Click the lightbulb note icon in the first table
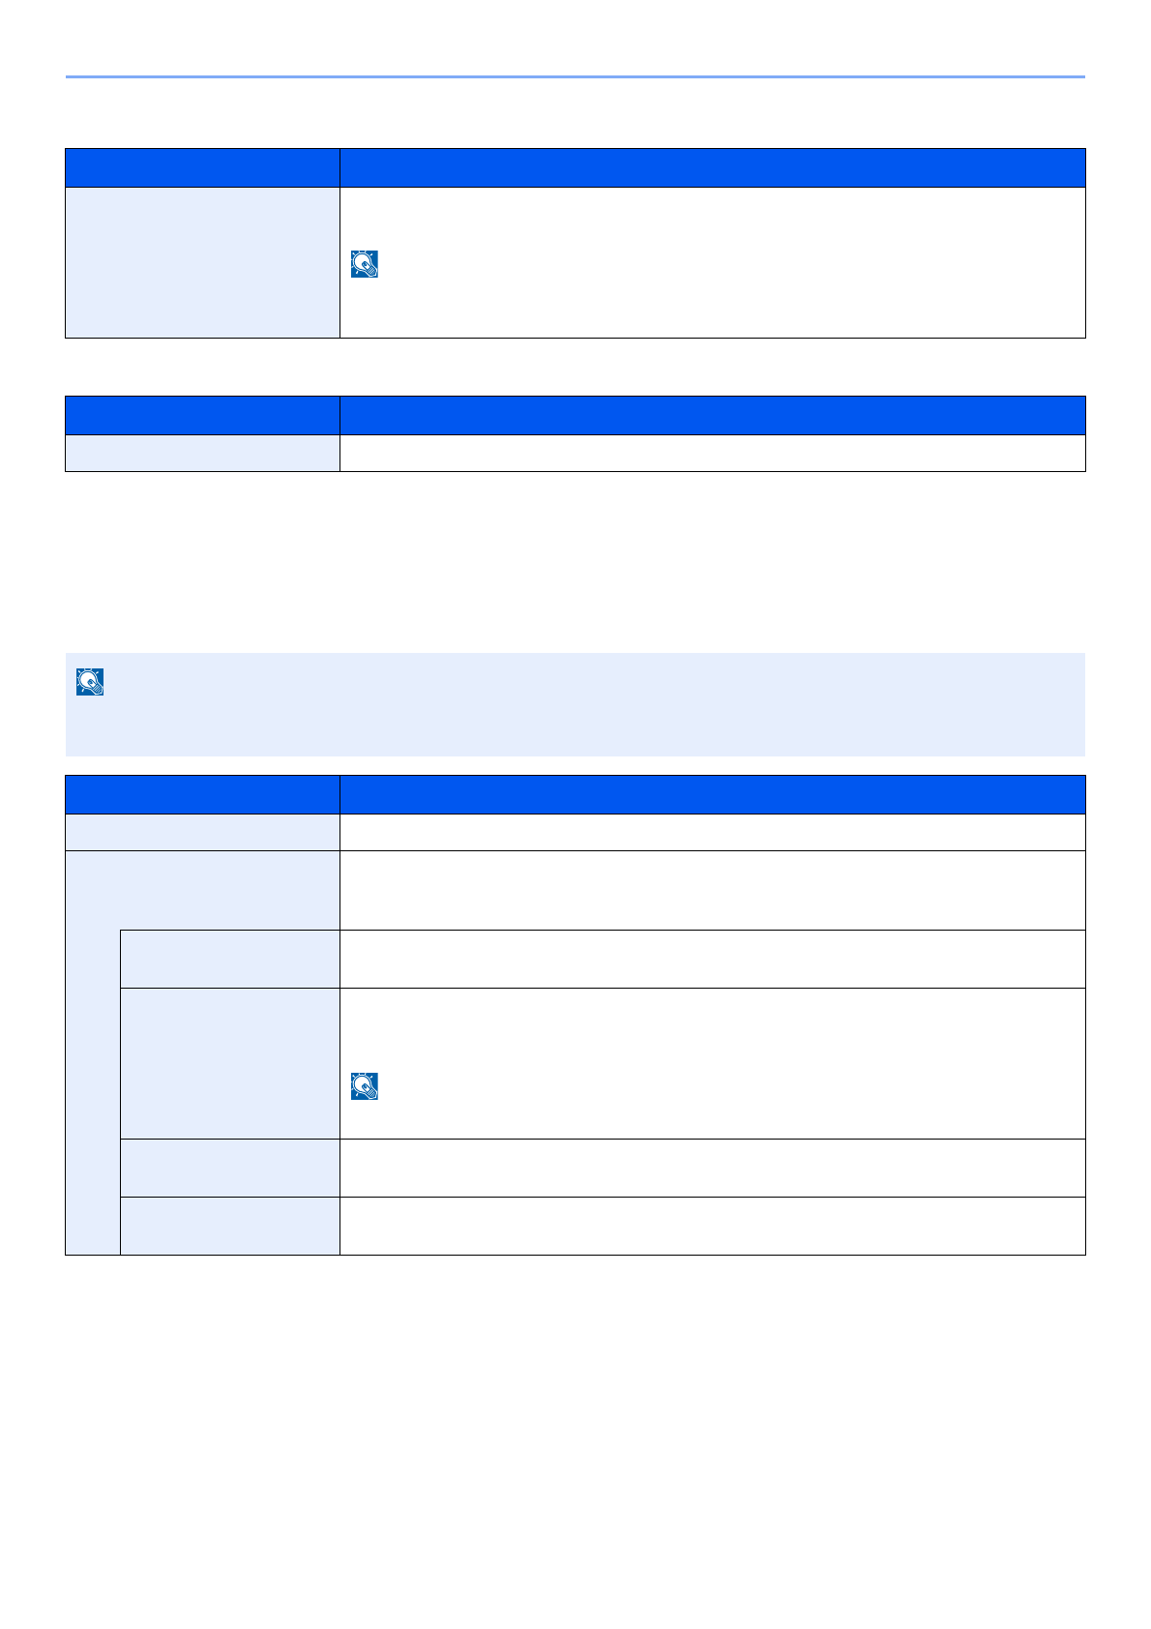Screen dimensions: 1151x1629 pyautogui.click(x=365, y=264)
